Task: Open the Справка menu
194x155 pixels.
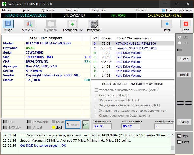Action: [142, 10]
